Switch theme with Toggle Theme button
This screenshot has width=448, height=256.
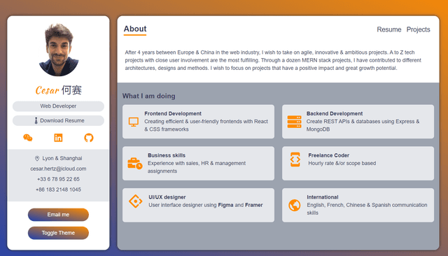[58, 233]
